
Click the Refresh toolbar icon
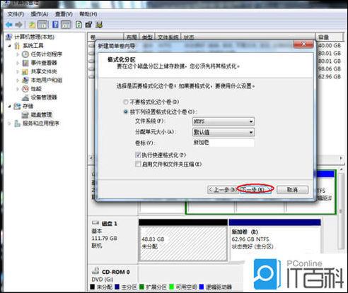79,25
